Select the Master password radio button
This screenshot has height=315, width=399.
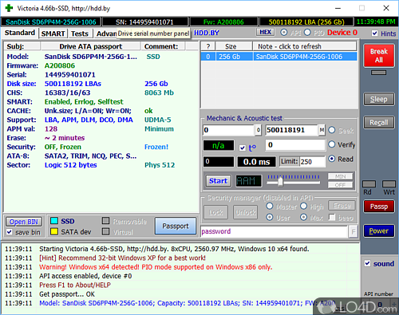(270, 206)
